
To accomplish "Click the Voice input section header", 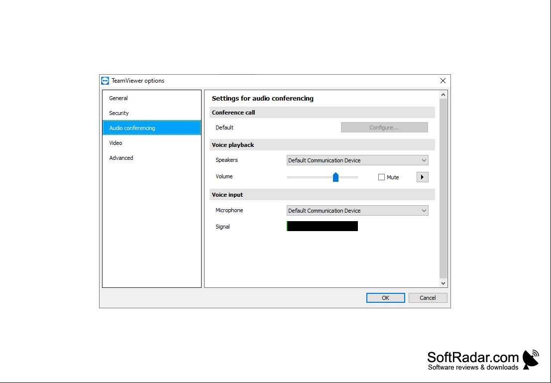I will tap(322, 195).
